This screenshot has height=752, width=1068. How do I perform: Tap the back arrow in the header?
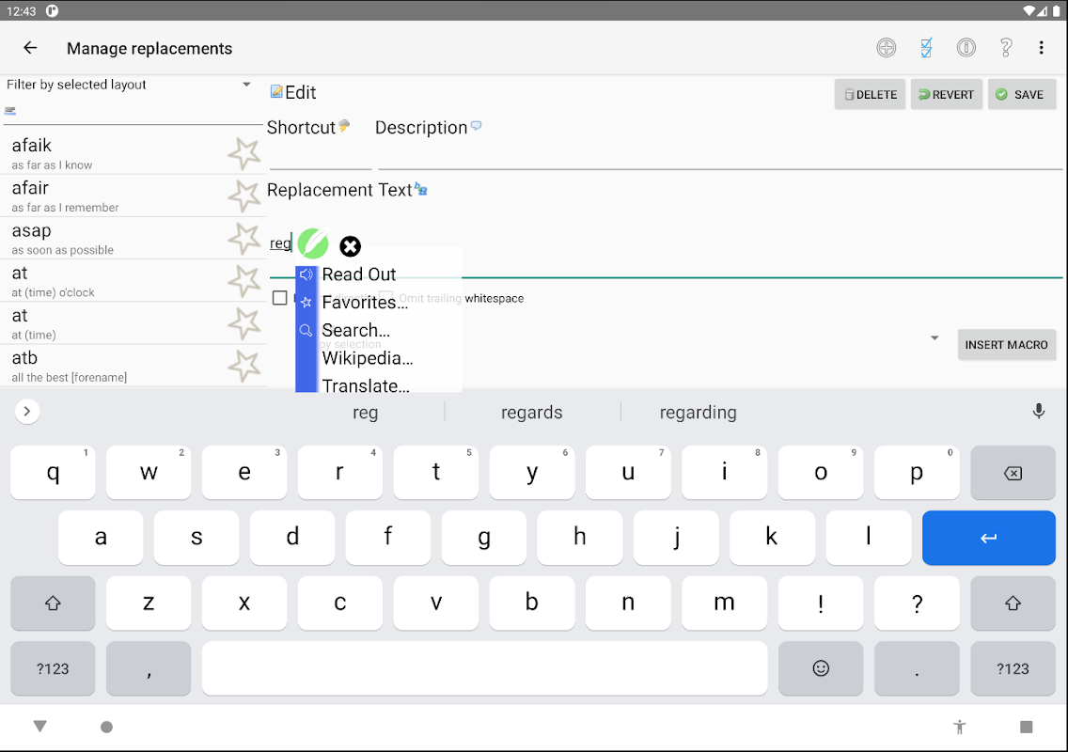coord(30,48)
